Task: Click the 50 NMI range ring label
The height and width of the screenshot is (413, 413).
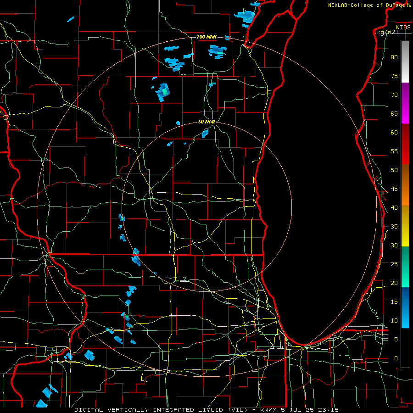Action: click(x=206, y=122)
